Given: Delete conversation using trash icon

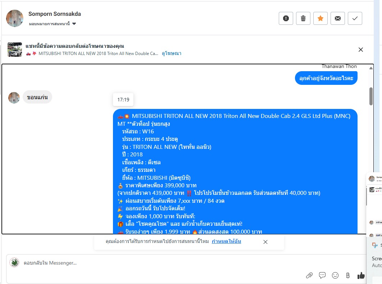Looking at the screenshot, I should [303, 18].
